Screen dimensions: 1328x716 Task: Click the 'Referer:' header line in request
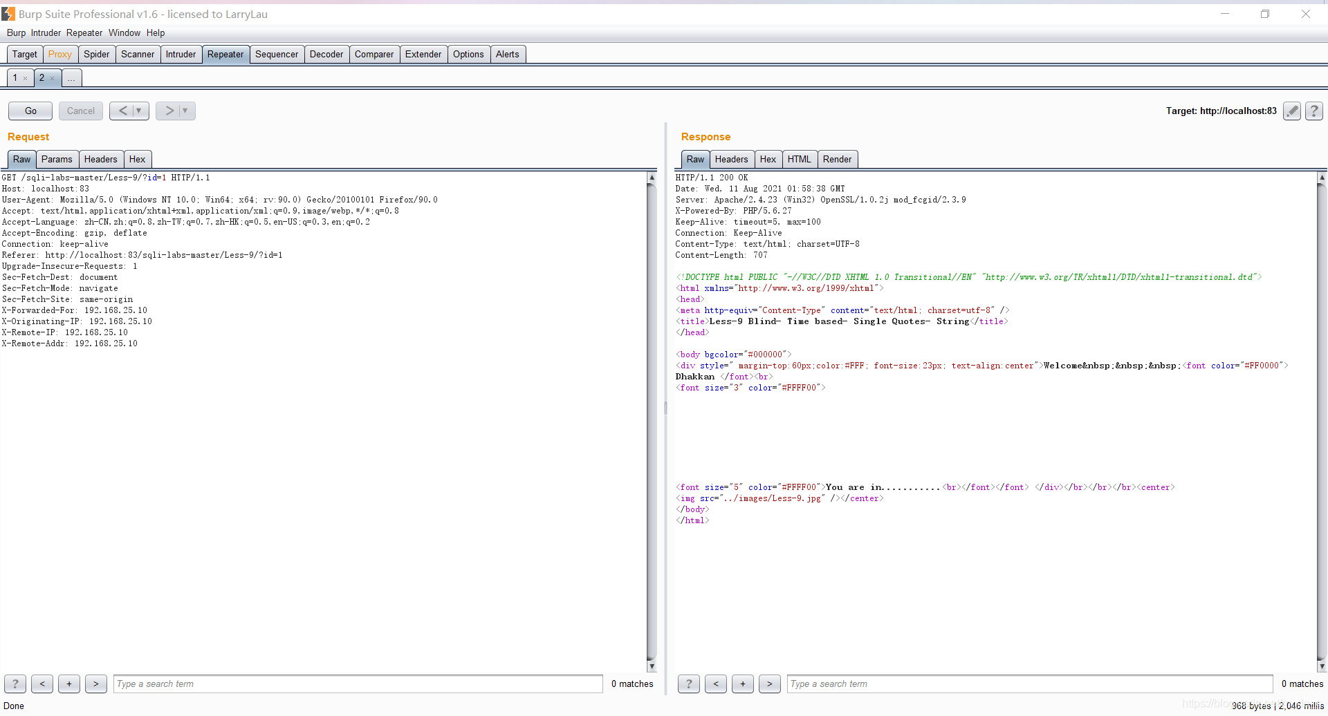click(x=142, y=255)
